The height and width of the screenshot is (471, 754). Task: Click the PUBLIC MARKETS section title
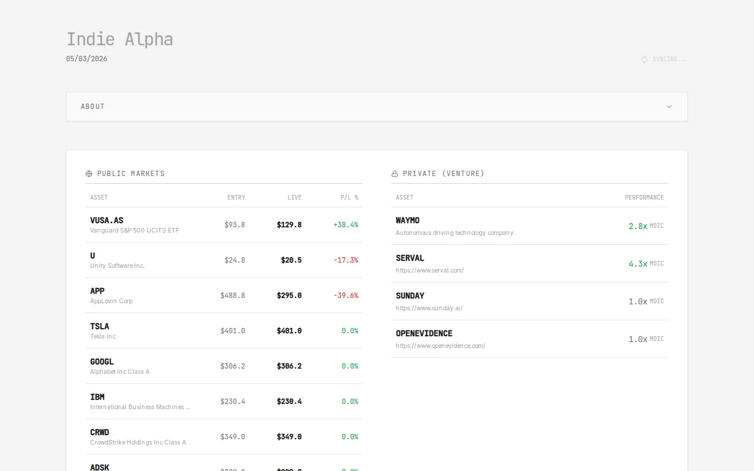131,174
